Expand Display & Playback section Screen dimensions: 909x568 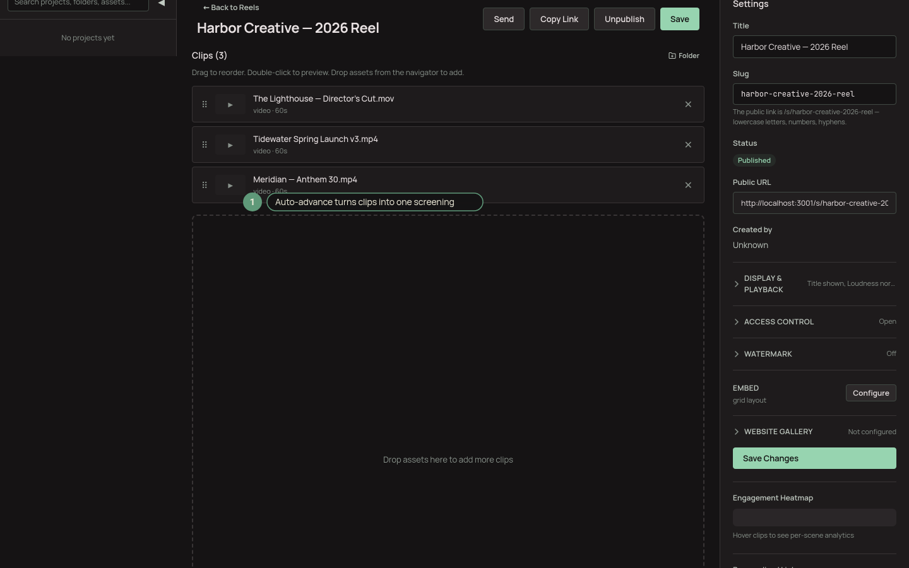(x=814, y=284)
